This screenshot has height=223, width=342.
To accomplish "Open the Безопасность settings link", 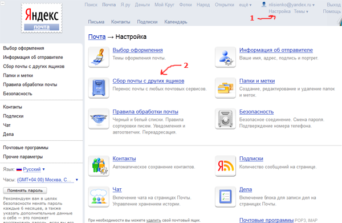I will (256, 112).
